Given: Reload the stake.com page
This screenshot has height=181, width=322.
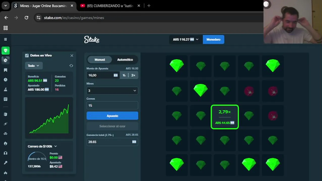Looking at the screenshot, I should click(x=26, y=18).
